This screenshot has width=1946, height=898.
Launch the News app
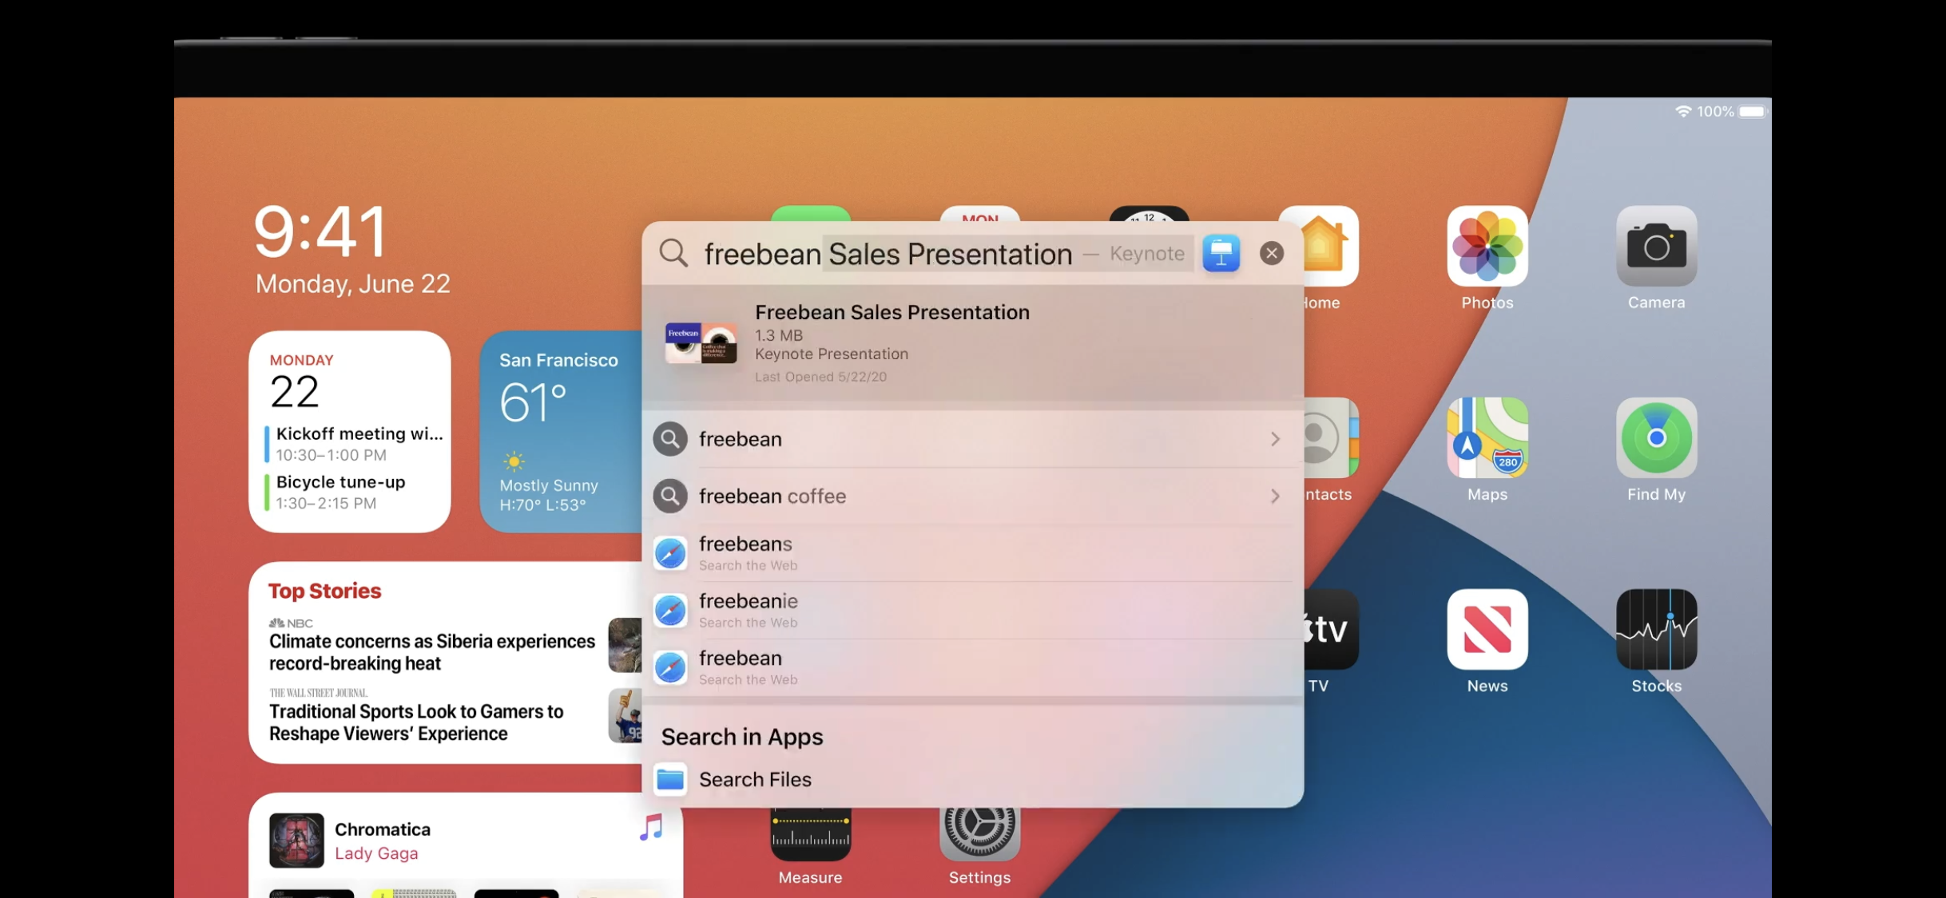click(1487, 630)
